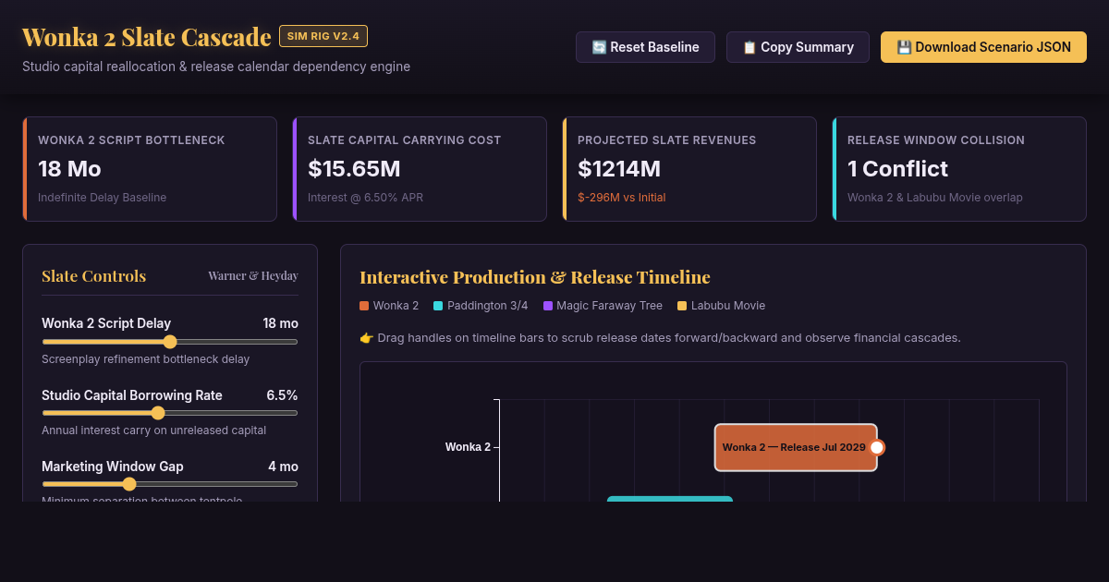This screenshot has width=1109, height=582.
Task: Click the Wonka 2 orange legend swatch
Action: click(x=364, y=306)
